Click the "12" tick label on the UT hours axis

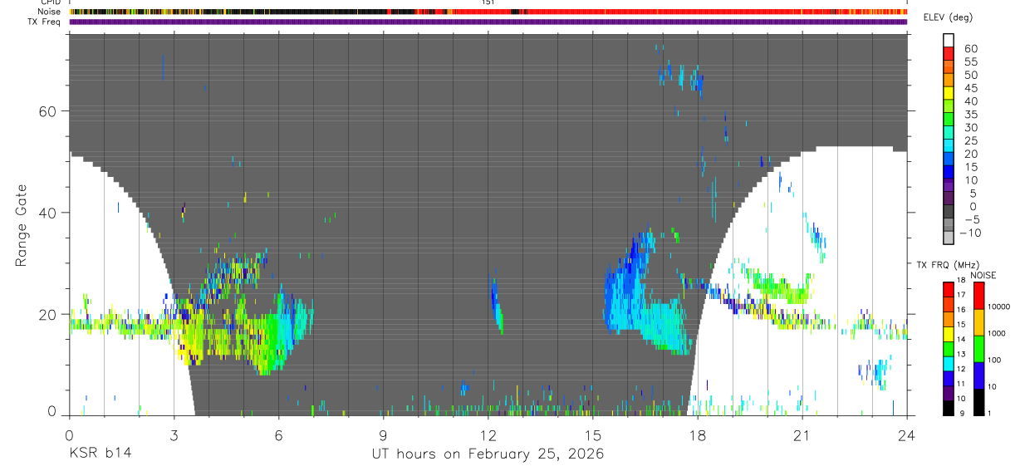click(x=488, y=435)
